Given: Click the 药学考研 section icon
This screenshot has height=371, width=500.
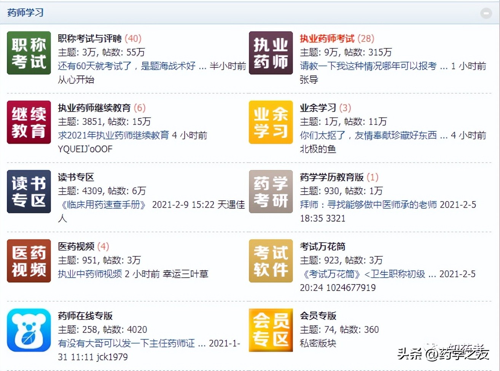Looking at the screenshot, I should coord(271,191).
